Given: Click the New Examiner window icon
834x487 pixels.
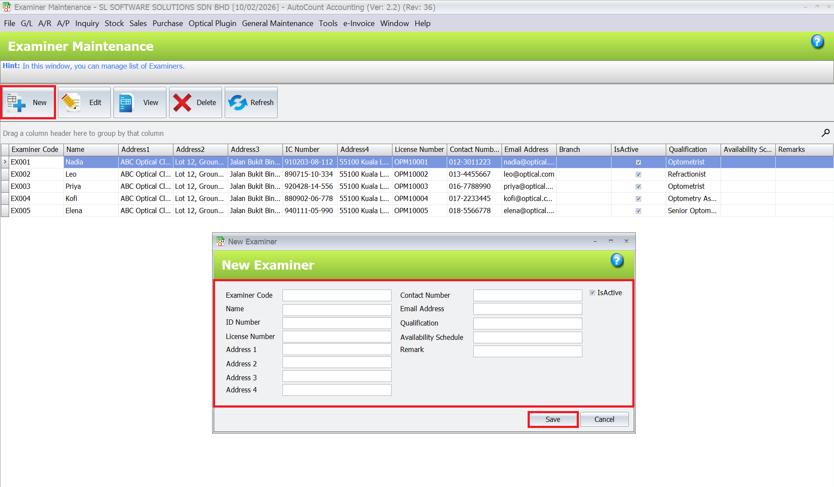Looking at the screenshot, I should tap(220, 241).
